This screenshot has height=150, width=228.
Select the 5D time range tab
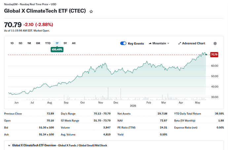(x=20, y=43)
